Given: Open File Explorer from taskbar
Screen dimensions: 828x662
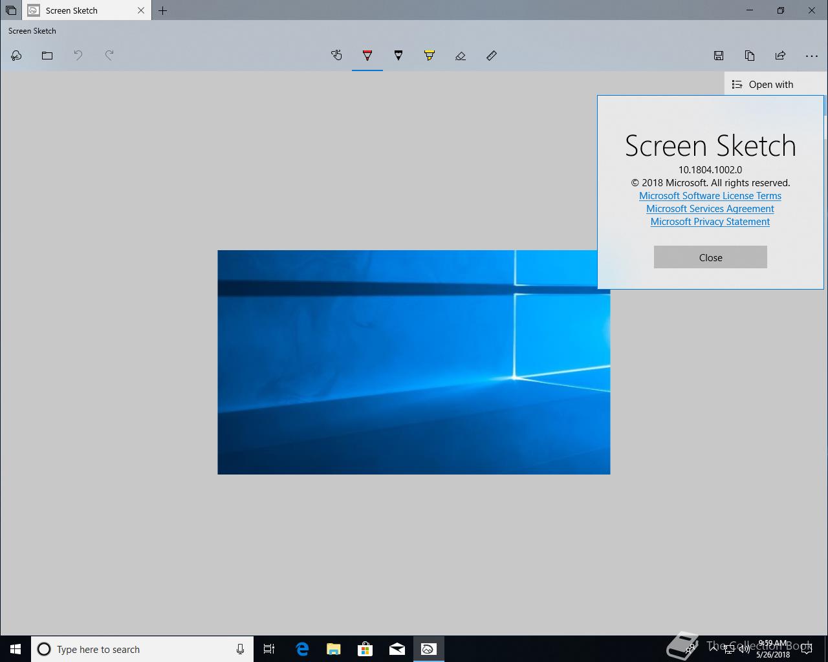Looking at the screenshot, I should (333, 649).
